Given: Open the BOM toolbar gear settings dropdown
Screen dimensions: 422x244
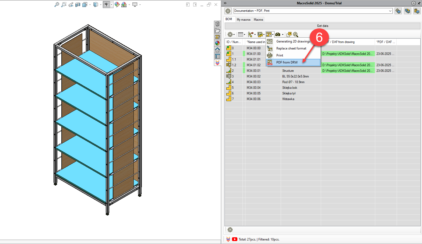Looking at the screenshot, I should click(231, 34).
